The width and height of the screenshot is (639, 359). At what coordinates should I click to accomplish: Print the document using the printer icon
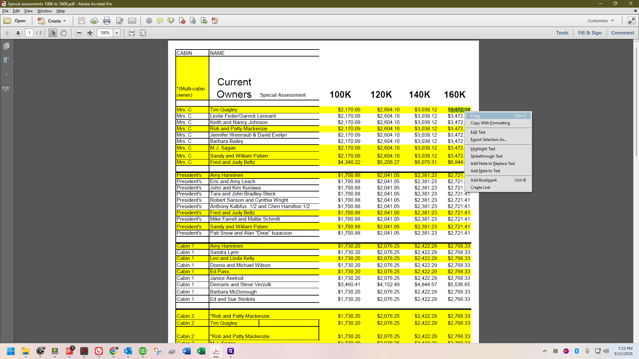coord(107,21)
